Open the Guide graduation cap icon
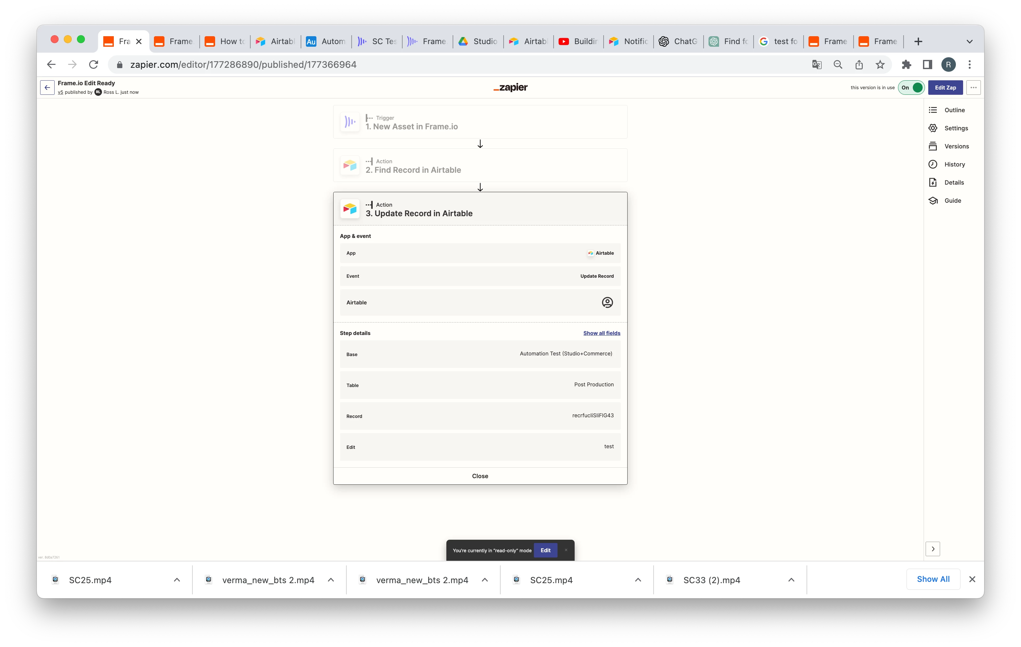The height and width of the screenshot is (647, 1021). [x=933, y=201]
